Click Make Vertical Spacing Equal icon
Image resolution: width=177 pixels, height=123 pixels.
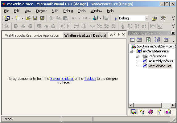point(123,26)
